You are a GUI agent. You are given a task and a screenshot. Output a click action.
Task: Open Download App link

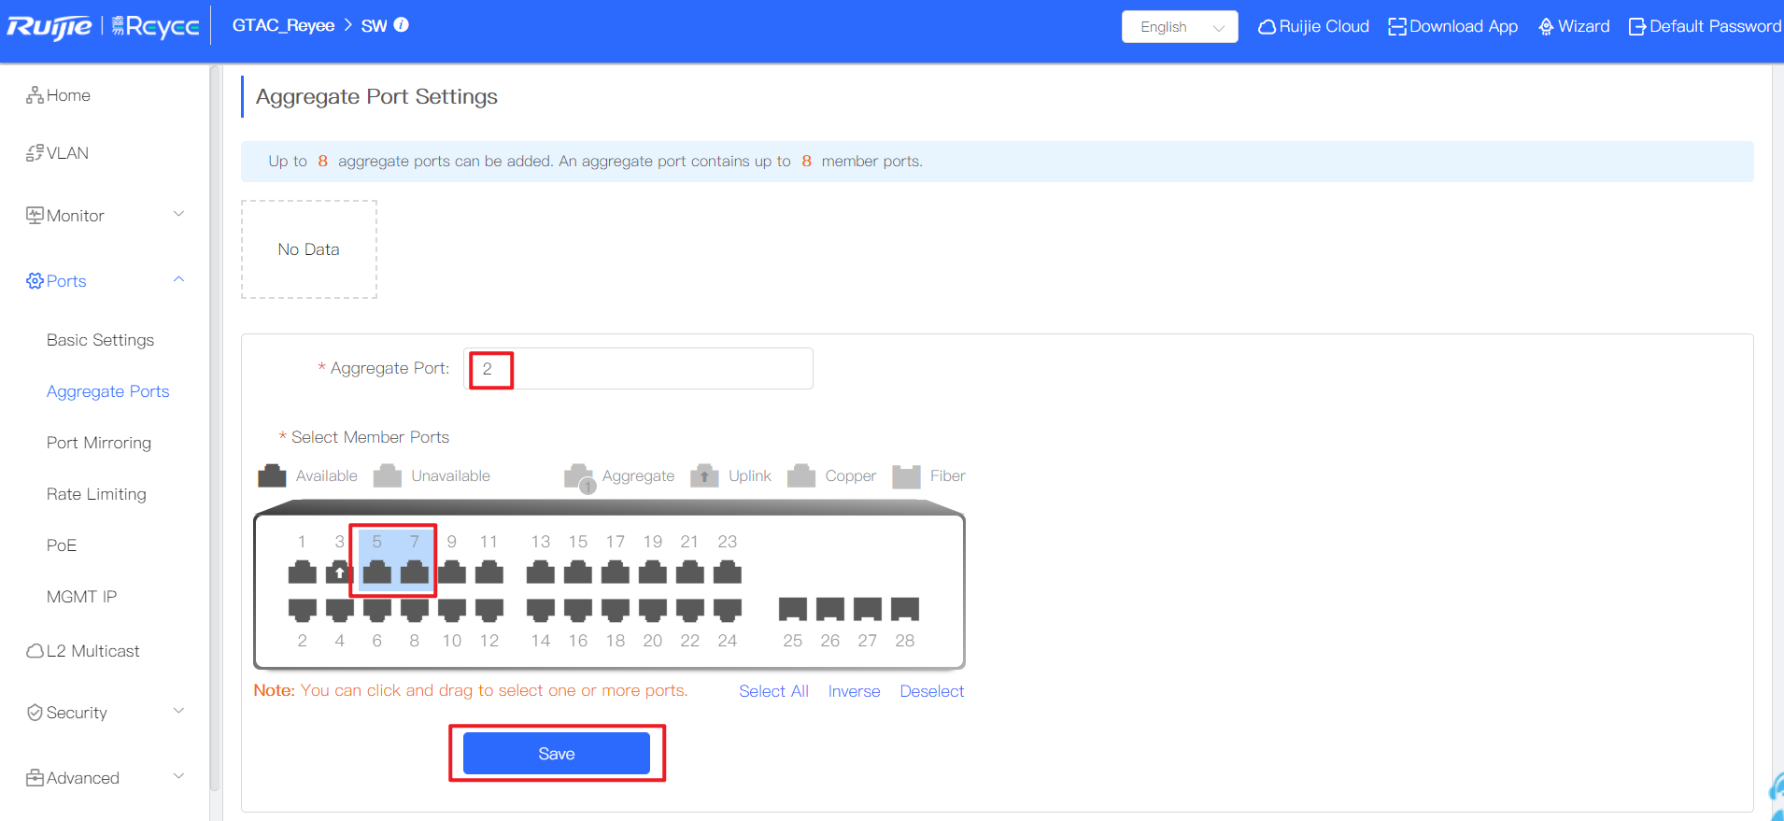pos(1452,26)
